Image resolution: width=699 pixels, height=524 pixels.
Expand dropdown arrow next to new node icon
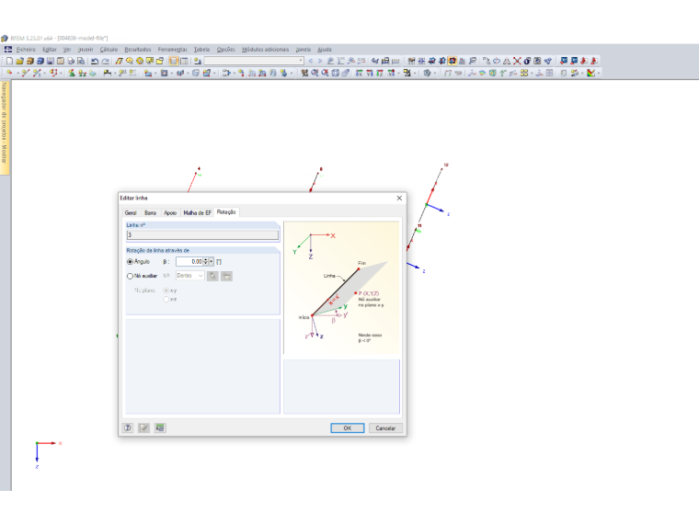[x=17, y=73]
